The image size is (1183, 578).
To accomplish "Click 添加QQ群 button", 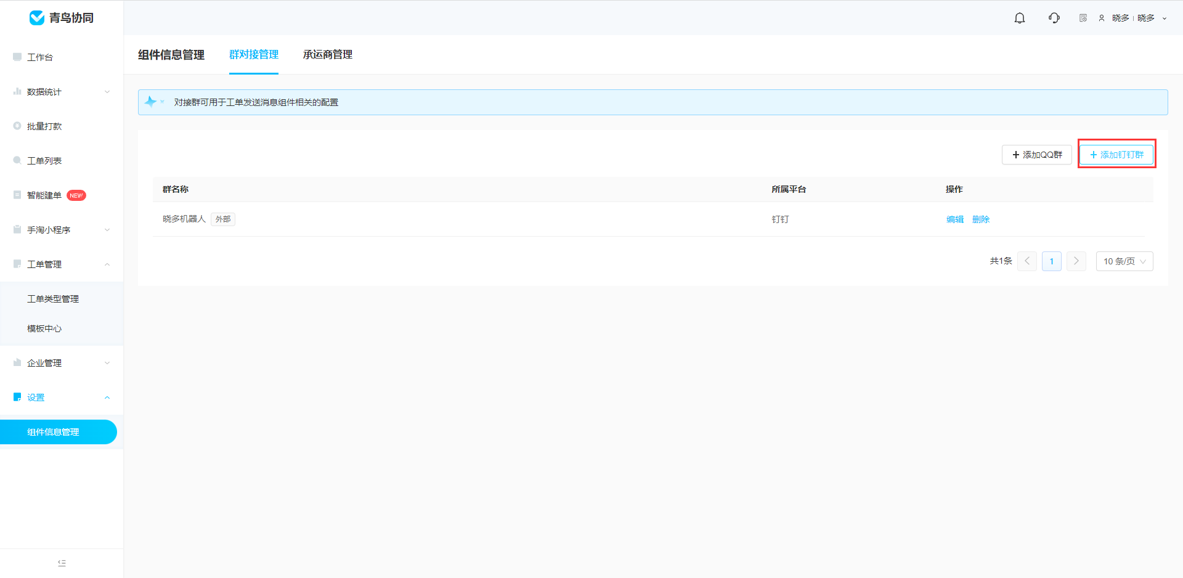I will 1037,155.
